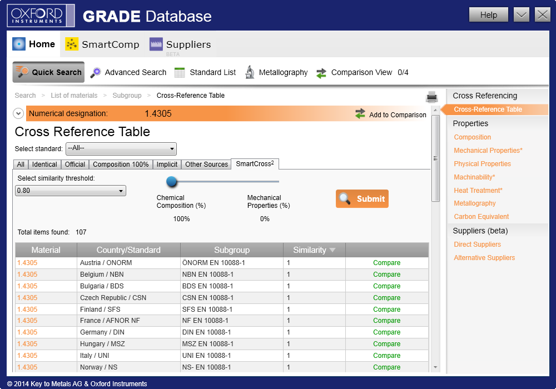
Task: Open the Home tab
Action: coord(34,44)
